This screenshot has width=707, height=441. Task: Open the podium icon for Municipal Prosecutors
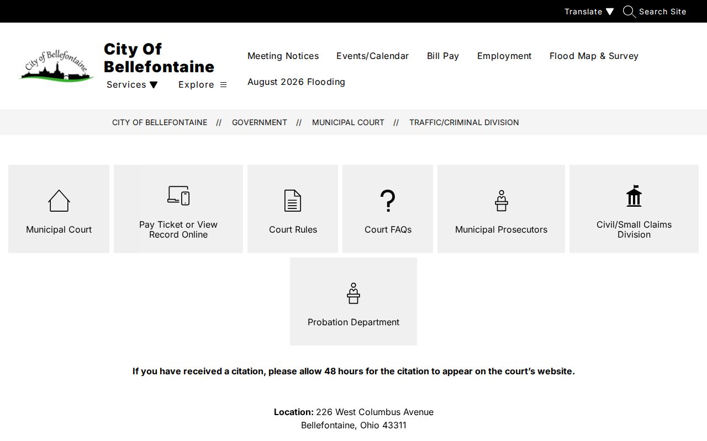(x=501, y=201)
